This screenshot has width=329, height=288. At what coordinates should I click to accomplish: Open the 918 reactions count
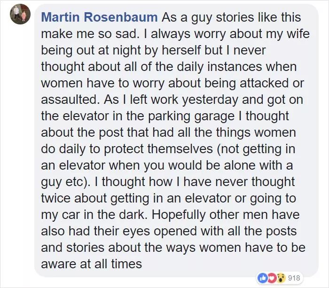pos(294,278)
